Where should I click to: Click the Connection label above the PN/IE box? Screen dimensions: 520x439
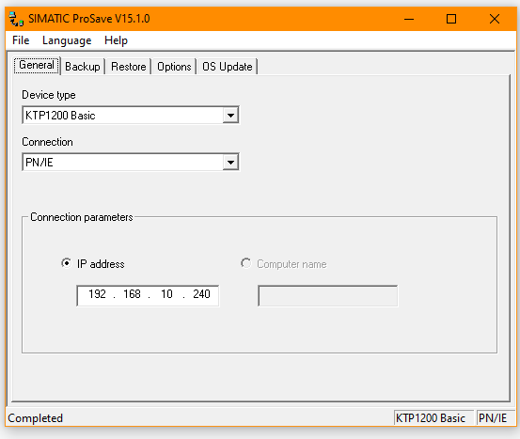47,142
